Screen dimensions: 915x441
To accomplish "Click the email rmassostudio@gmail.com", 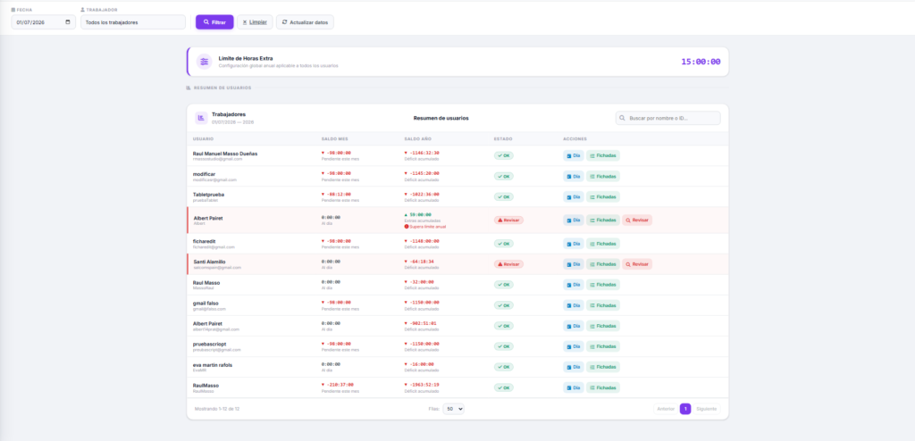I will click(217, 159).
